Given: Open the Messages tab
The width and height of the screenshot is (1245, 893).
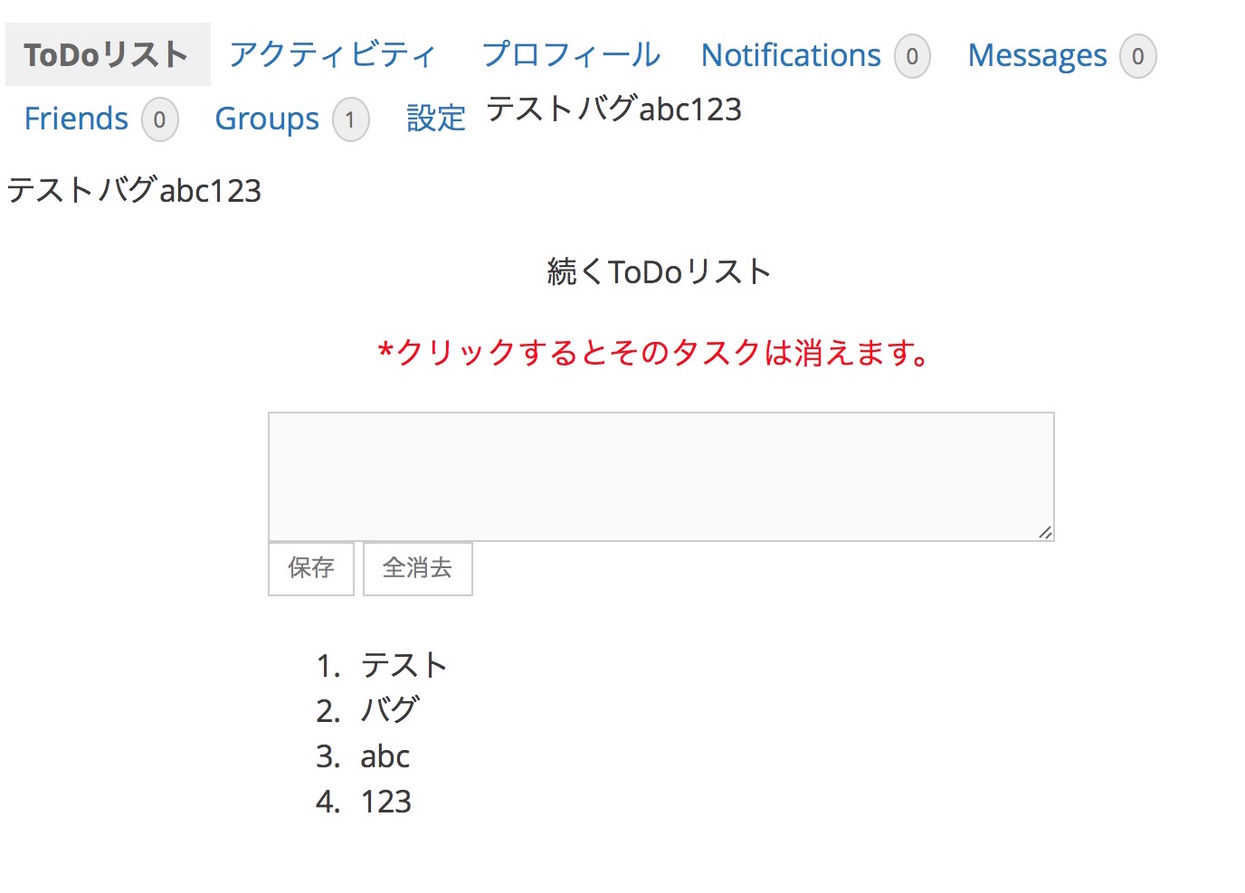Looking at the screenshot, I should pos(1037,56).
